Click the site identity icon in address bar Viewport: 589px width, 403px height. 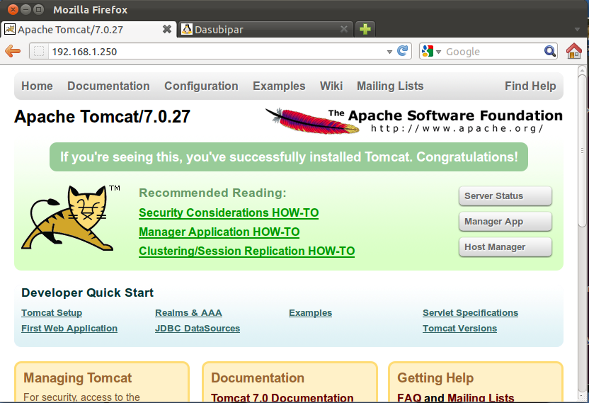click(39, 51)
